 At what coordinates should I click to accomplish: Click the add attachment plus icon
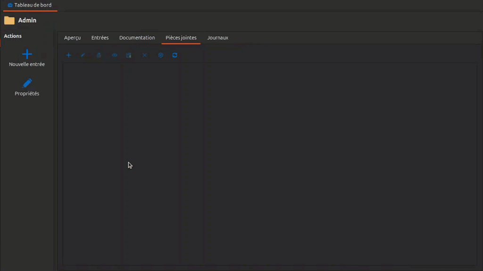coord(69,55)
